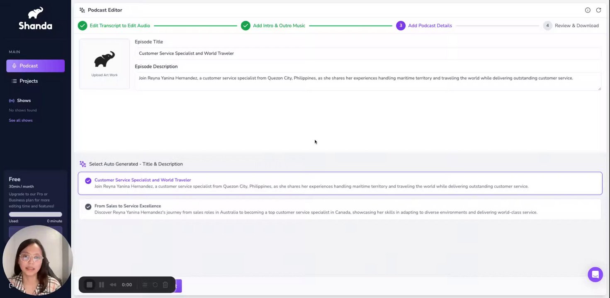610x298 pixels.
Task: Click into the Episode Title field
Action: pyautogui.click(x=368, y=53)
